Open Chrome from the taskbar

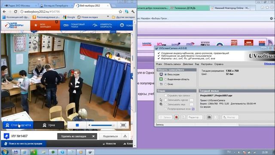pyautogui.click(x=34, y=152)
